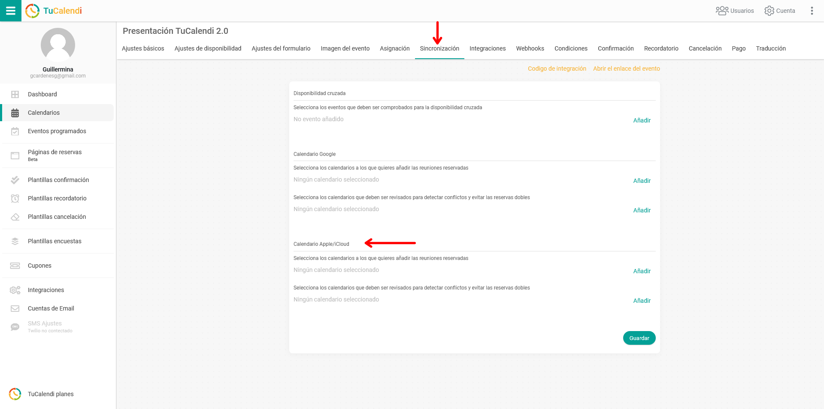Click the Dashboard grid icon
Screen dimensions: 824x409
coord(15,94)
